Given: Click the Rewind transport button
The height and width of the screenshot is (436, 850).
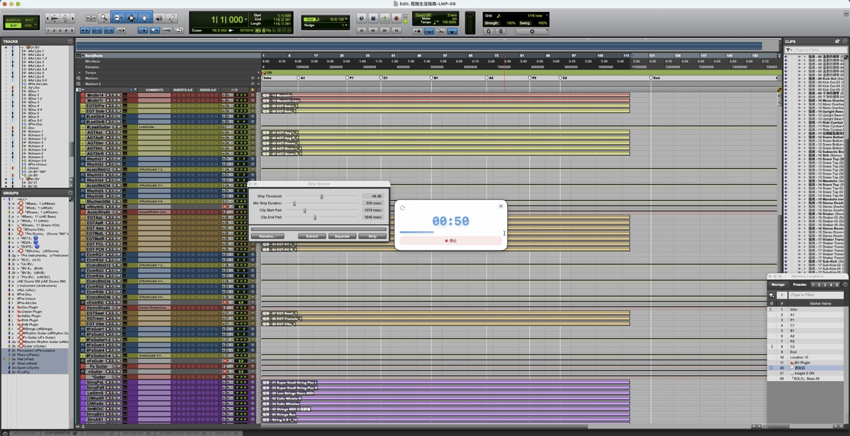Looking at the screenshot, I should (x=373, y=31).
